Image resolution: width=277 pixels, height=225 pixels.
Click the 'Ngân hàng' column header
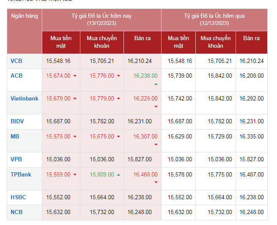click(x=24, y=16)
